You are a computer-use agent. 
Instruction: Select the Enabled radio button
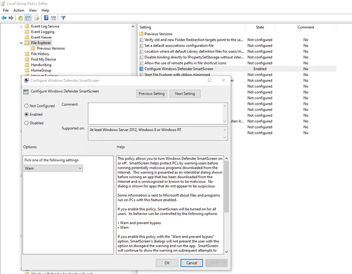click(26, 114)
